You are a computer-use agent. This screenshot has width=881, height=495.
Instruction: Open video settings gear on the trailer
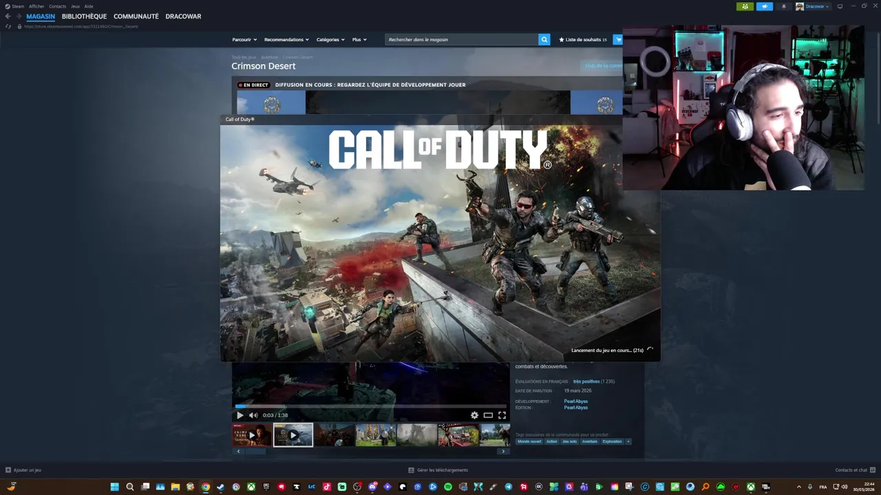[474, 415]
